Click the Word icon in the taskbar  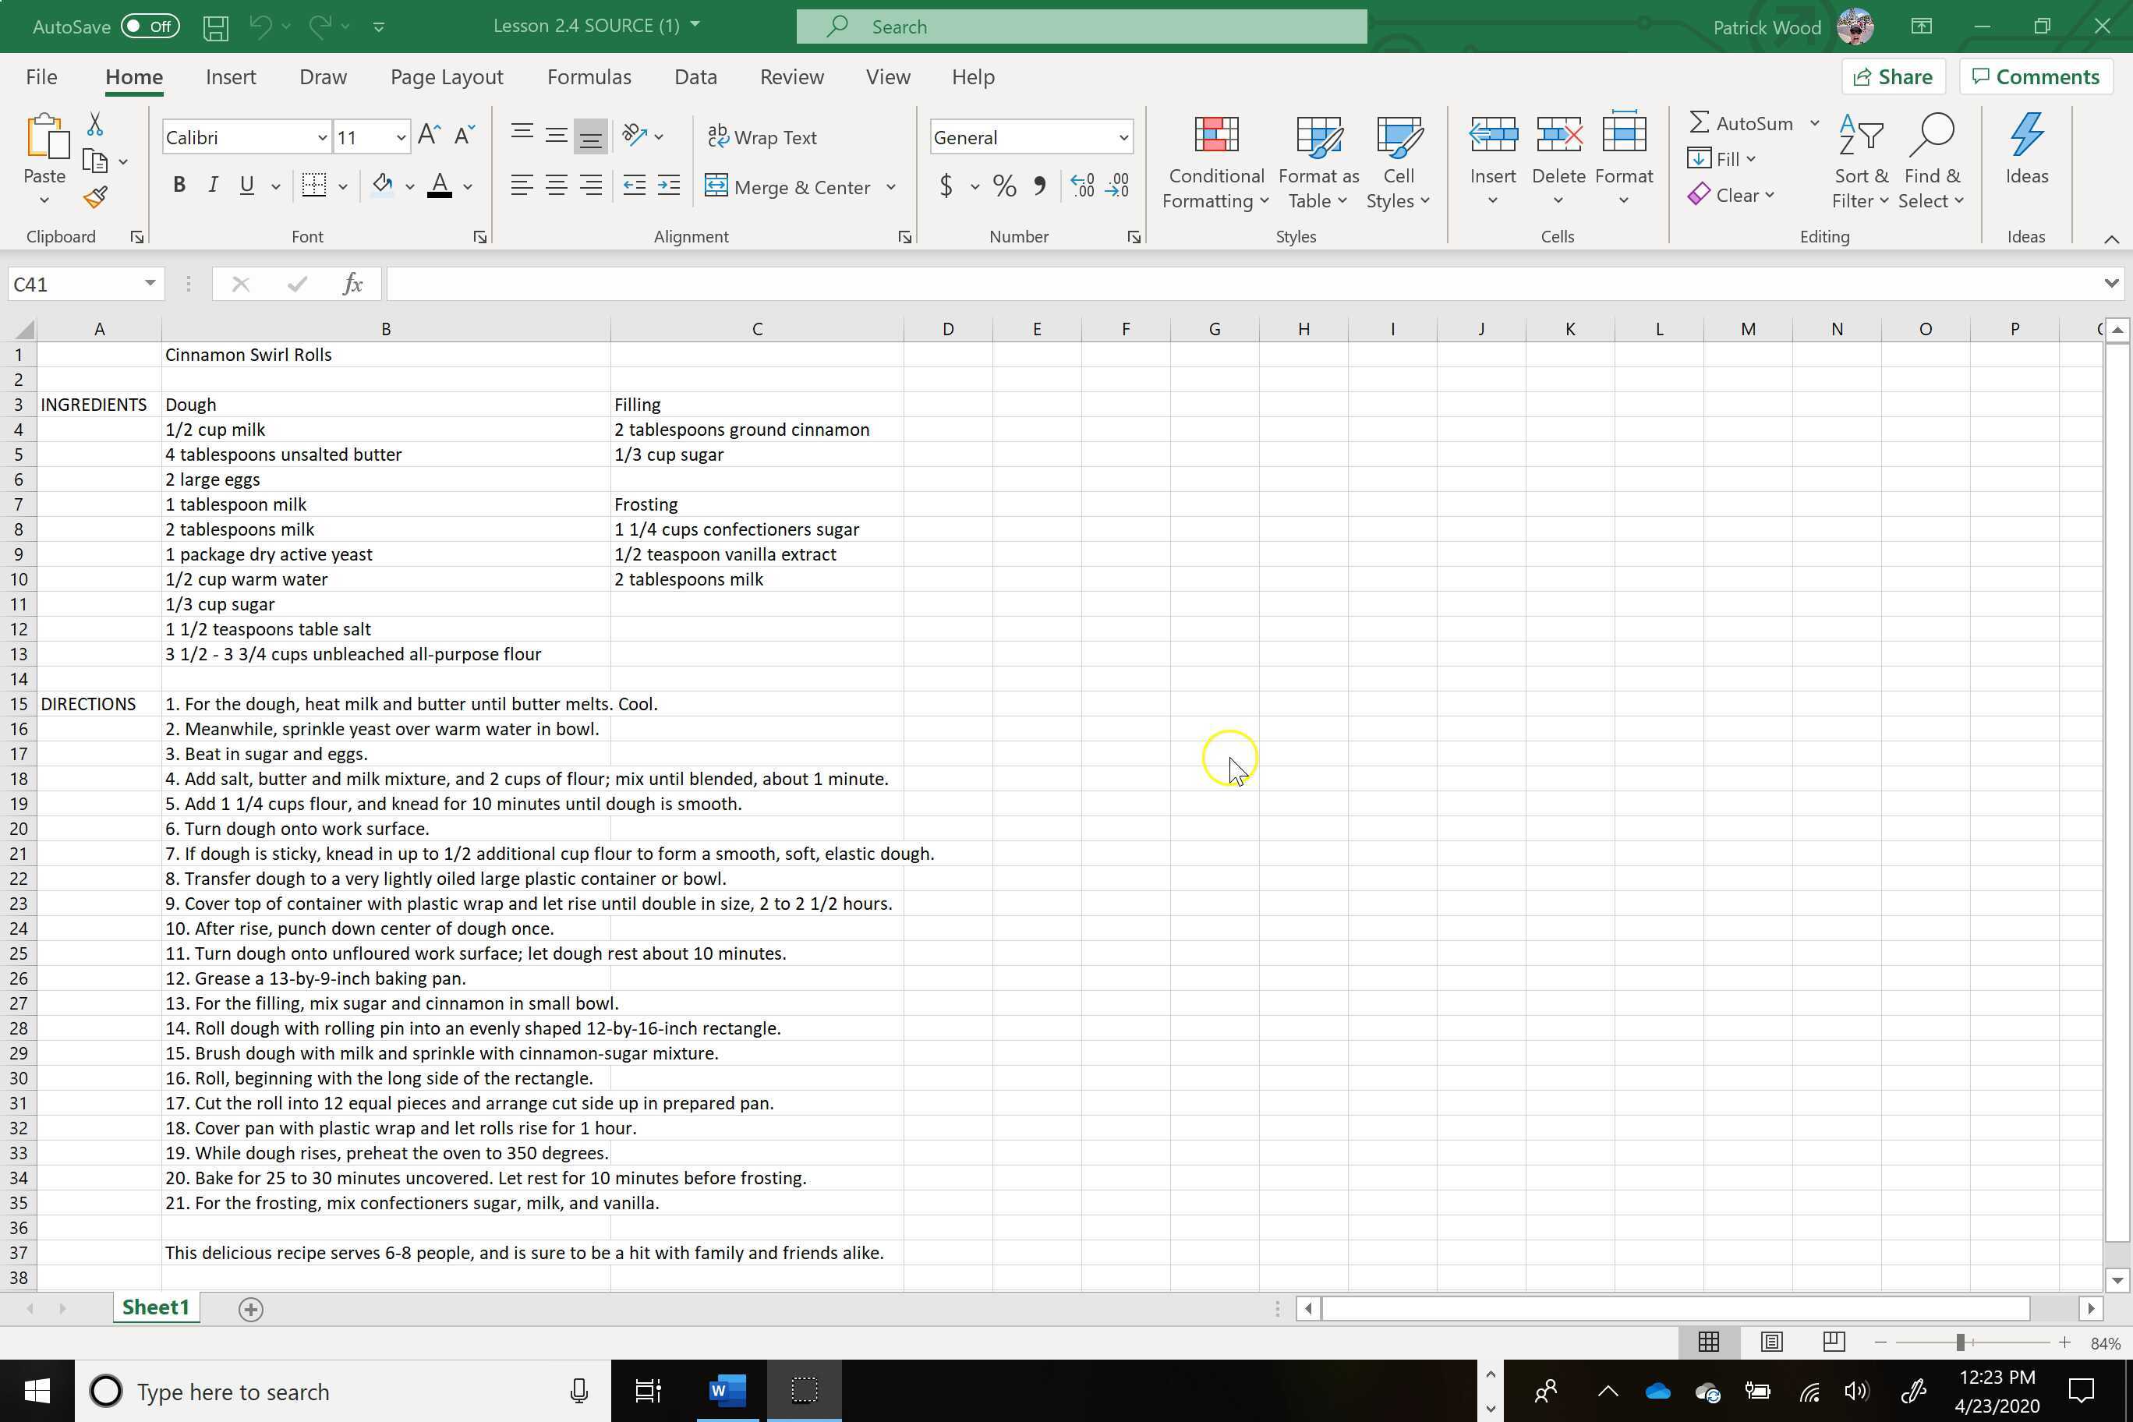727,1390
